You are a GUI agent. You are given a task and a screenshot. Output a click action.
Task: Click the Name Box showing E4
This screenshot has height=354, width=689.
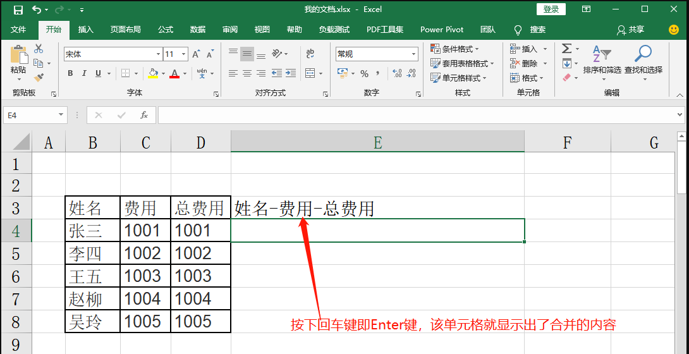(x=30, y=115)
